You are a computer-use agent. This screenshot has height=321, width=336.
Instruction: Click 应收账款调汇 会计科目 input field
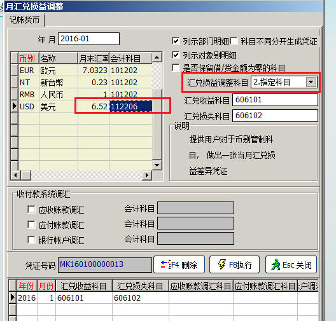pyautogui.click(x=195, y=208)
